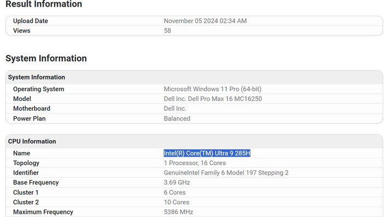Click the CPU 'Name' row label
This screenshot has width=387, height=217.
click(x=21, y=153)
